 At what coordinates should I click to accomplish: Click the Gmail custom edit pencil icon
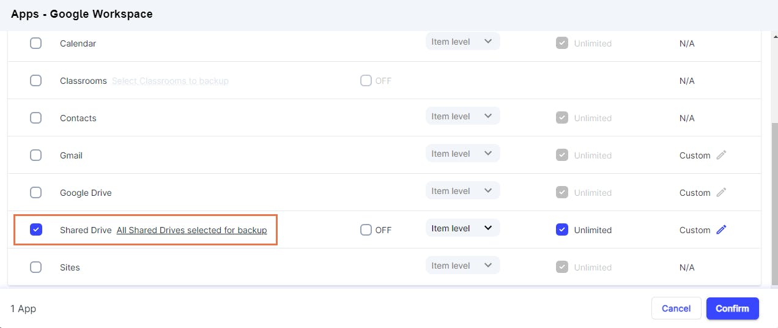point(721,155)
